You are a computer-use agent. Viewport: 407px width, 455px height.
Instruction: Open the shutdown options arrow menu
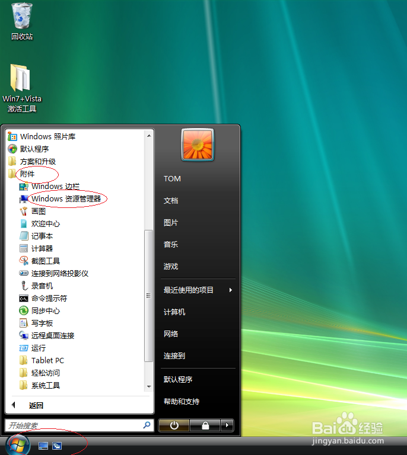[227, 425]
